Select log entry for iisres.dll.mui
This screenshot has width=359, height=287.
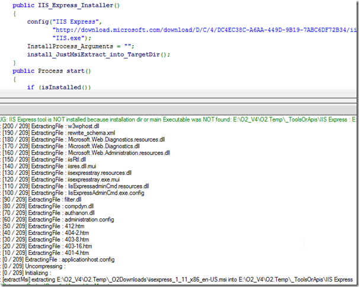pos(49,166)
